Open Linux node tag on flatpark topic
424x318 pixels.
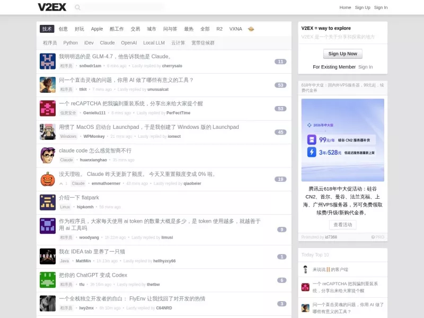[65, 207]
